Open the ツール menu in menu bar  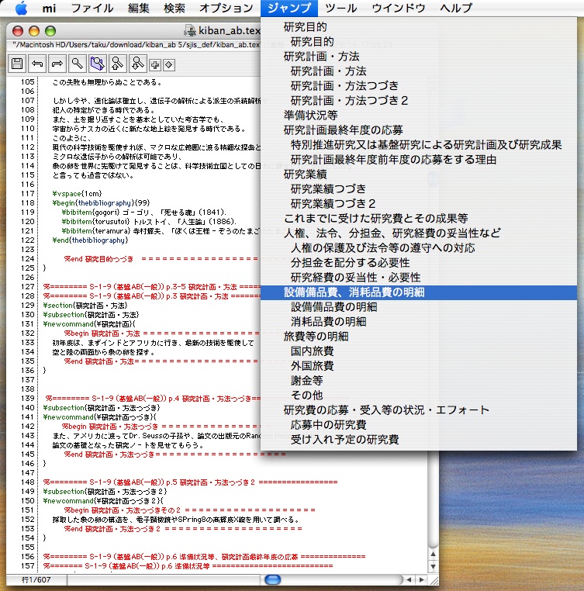pyautogui.click(x=341, y=9)
